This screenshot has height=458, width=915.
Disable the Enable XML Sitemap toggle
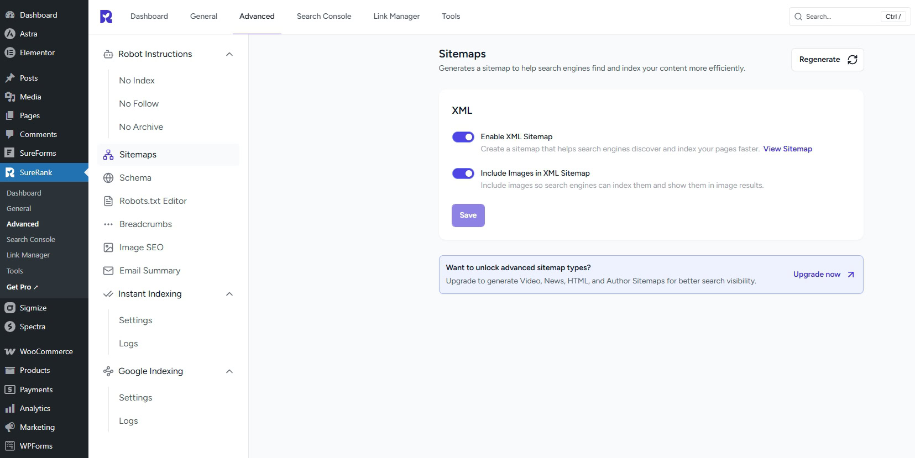coord(463,137)
